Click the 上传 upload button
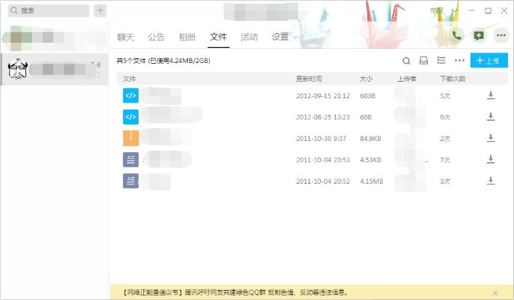Screen dimensions: 514x300 point(489,61)
